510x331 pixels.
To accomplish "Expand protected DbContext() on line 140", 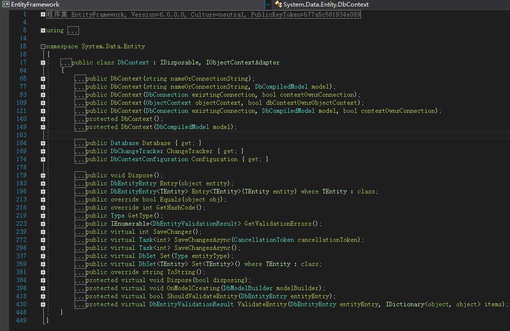I will [x=43, y=119].
